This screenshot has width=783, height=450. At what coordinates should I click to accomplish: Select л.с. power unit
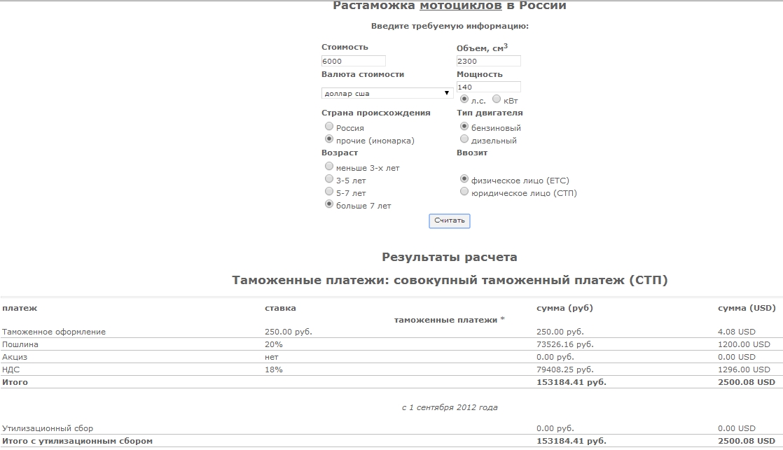tap(464, 99)
